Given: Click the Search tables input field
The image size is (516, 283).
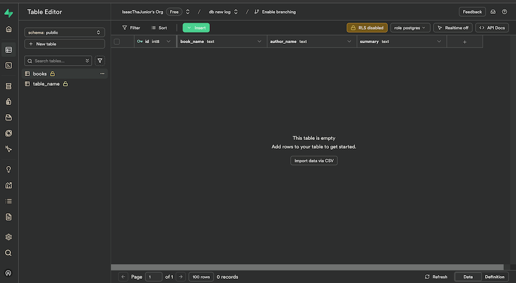Looking at the screenshot, I should pyautogui.click(x=58, y=61).
